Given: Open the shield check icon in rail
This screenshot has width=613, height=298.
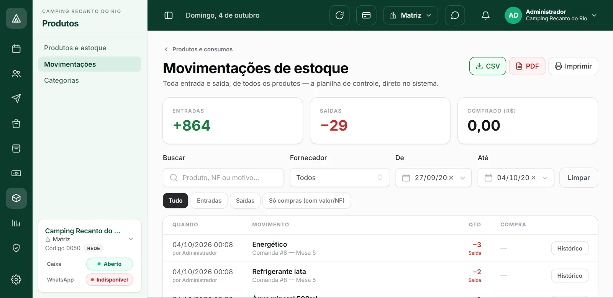Looking at the screenshot, I should pos(16,248).
